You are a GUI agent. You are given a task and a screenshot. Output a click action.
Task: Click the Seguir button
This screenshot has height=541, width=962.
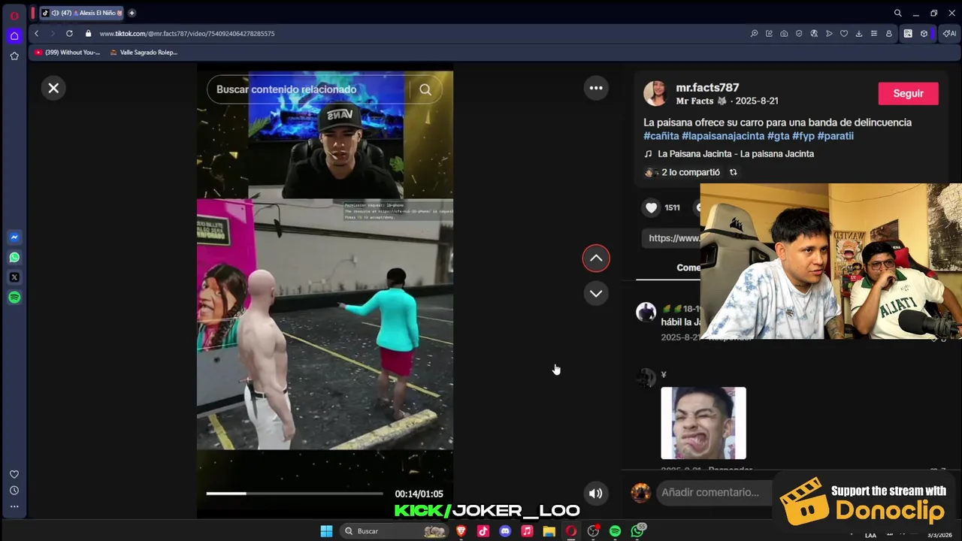pyautogui.click(x=908, y=93)
